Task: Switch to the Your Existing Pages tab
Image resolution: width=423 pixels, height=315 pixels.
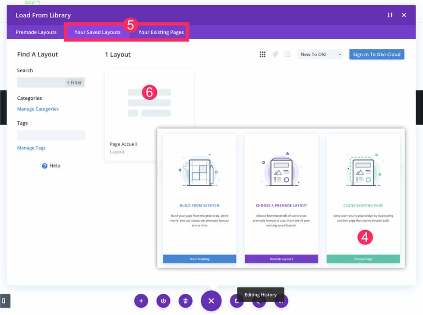Action: (x=160, y=32)
